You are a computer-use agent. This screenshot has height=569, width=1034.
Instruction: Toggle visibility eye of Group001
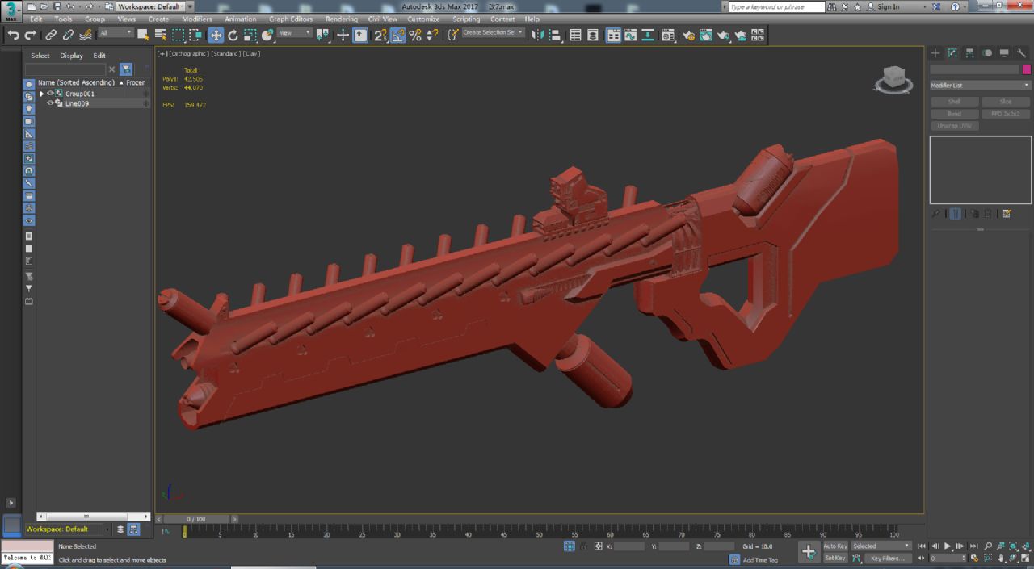point(50,94)
